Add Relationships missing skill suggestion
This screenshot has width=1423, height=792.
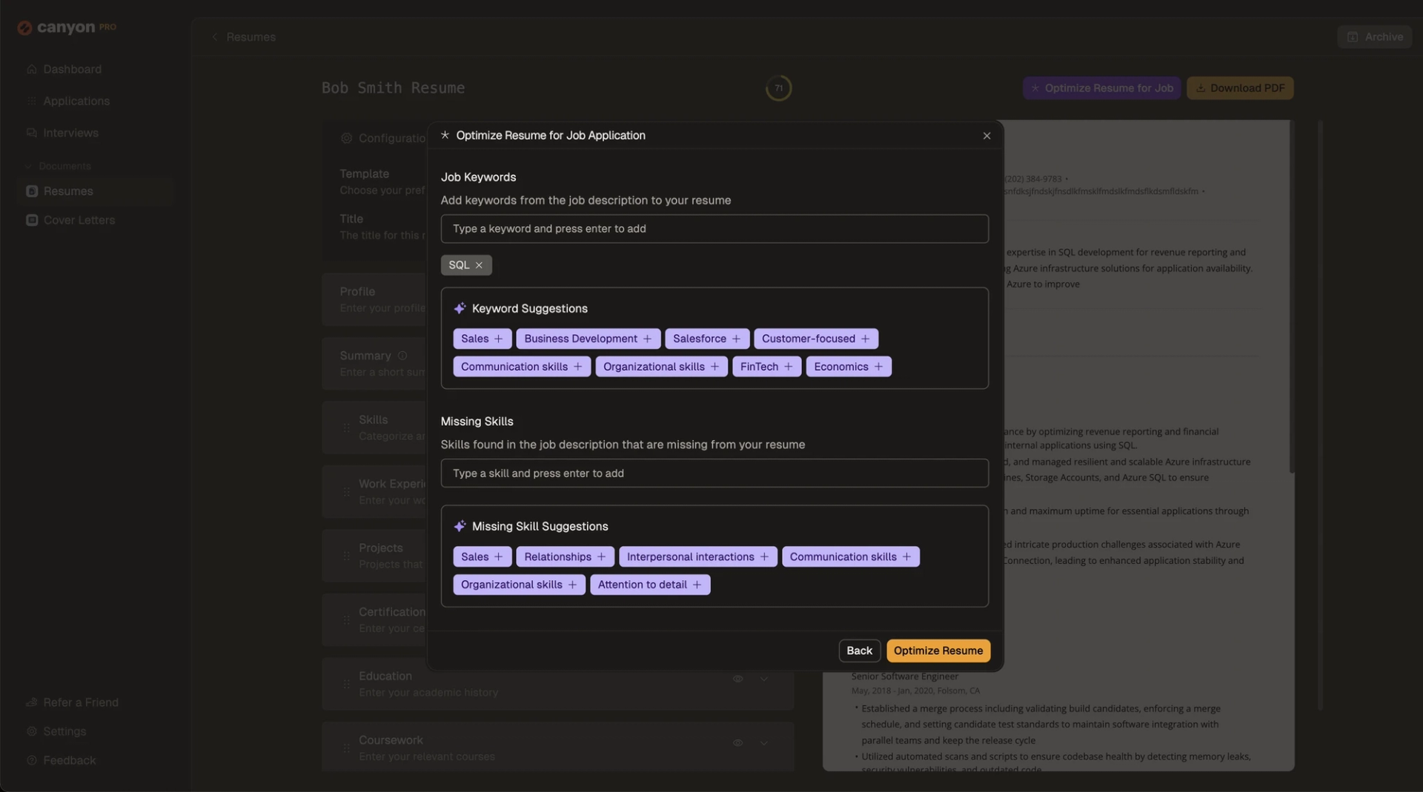click(x=565, y=556)
